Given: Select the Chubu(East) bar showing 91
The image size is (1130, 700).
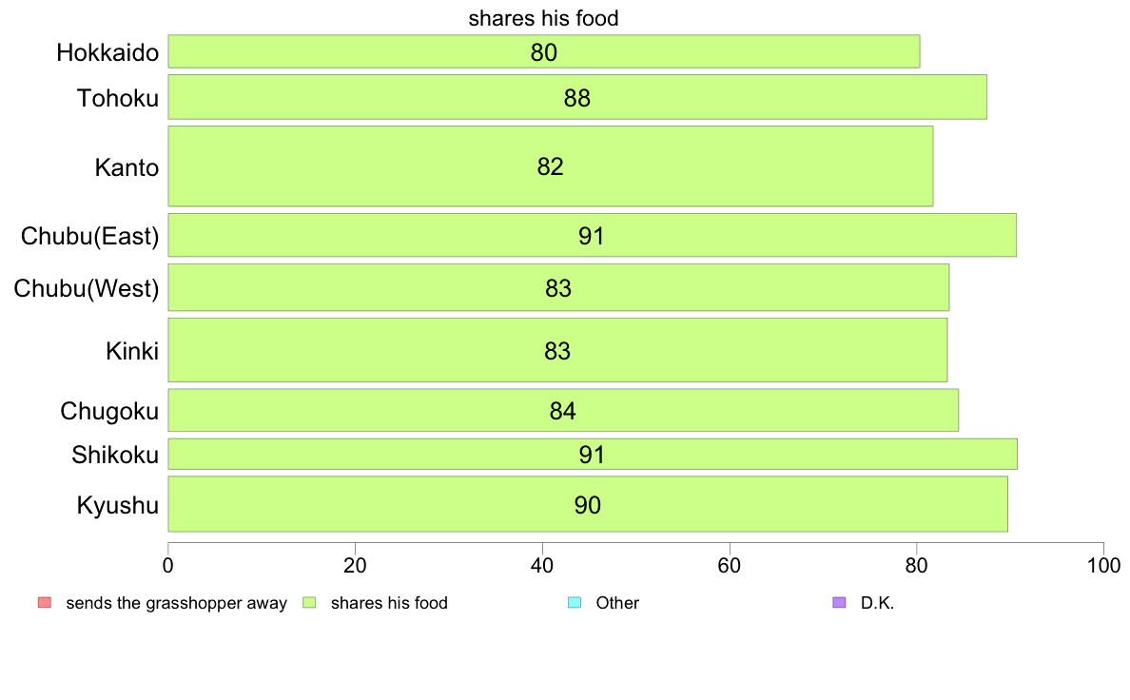Looking at the screenshot, I should pos(593,235).
